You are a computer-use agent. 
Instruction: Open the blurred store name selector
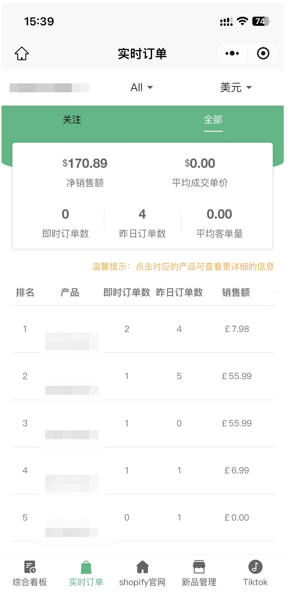(50, 88)
